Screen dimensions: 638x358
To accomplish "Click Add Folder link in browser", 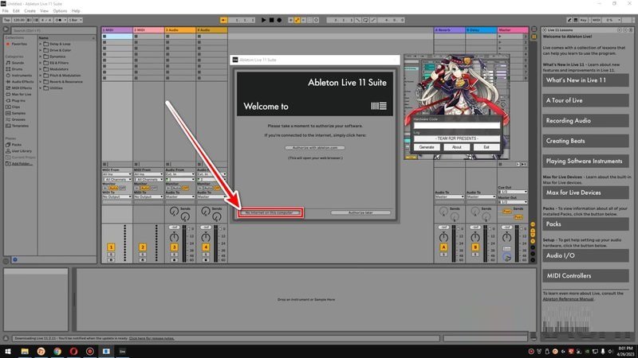I will point(22,164).
